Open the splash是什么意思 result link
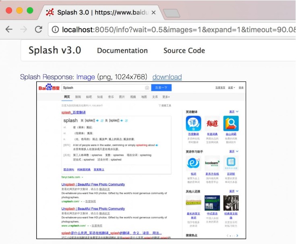 coord(112,233)
